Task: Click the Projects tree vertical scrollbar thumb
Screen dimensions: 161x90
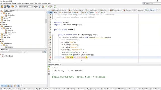Action: [46, 21]
